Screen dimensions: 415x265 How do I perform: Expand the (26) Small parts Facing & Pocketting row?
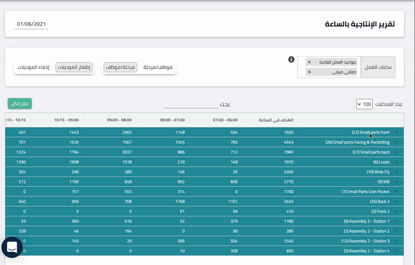(x=396, y=142)
